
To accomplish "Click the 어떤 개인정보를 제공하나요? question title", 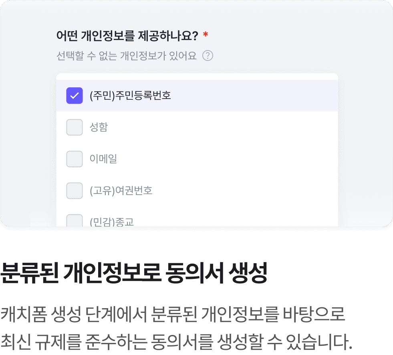I will coord(127,36).
